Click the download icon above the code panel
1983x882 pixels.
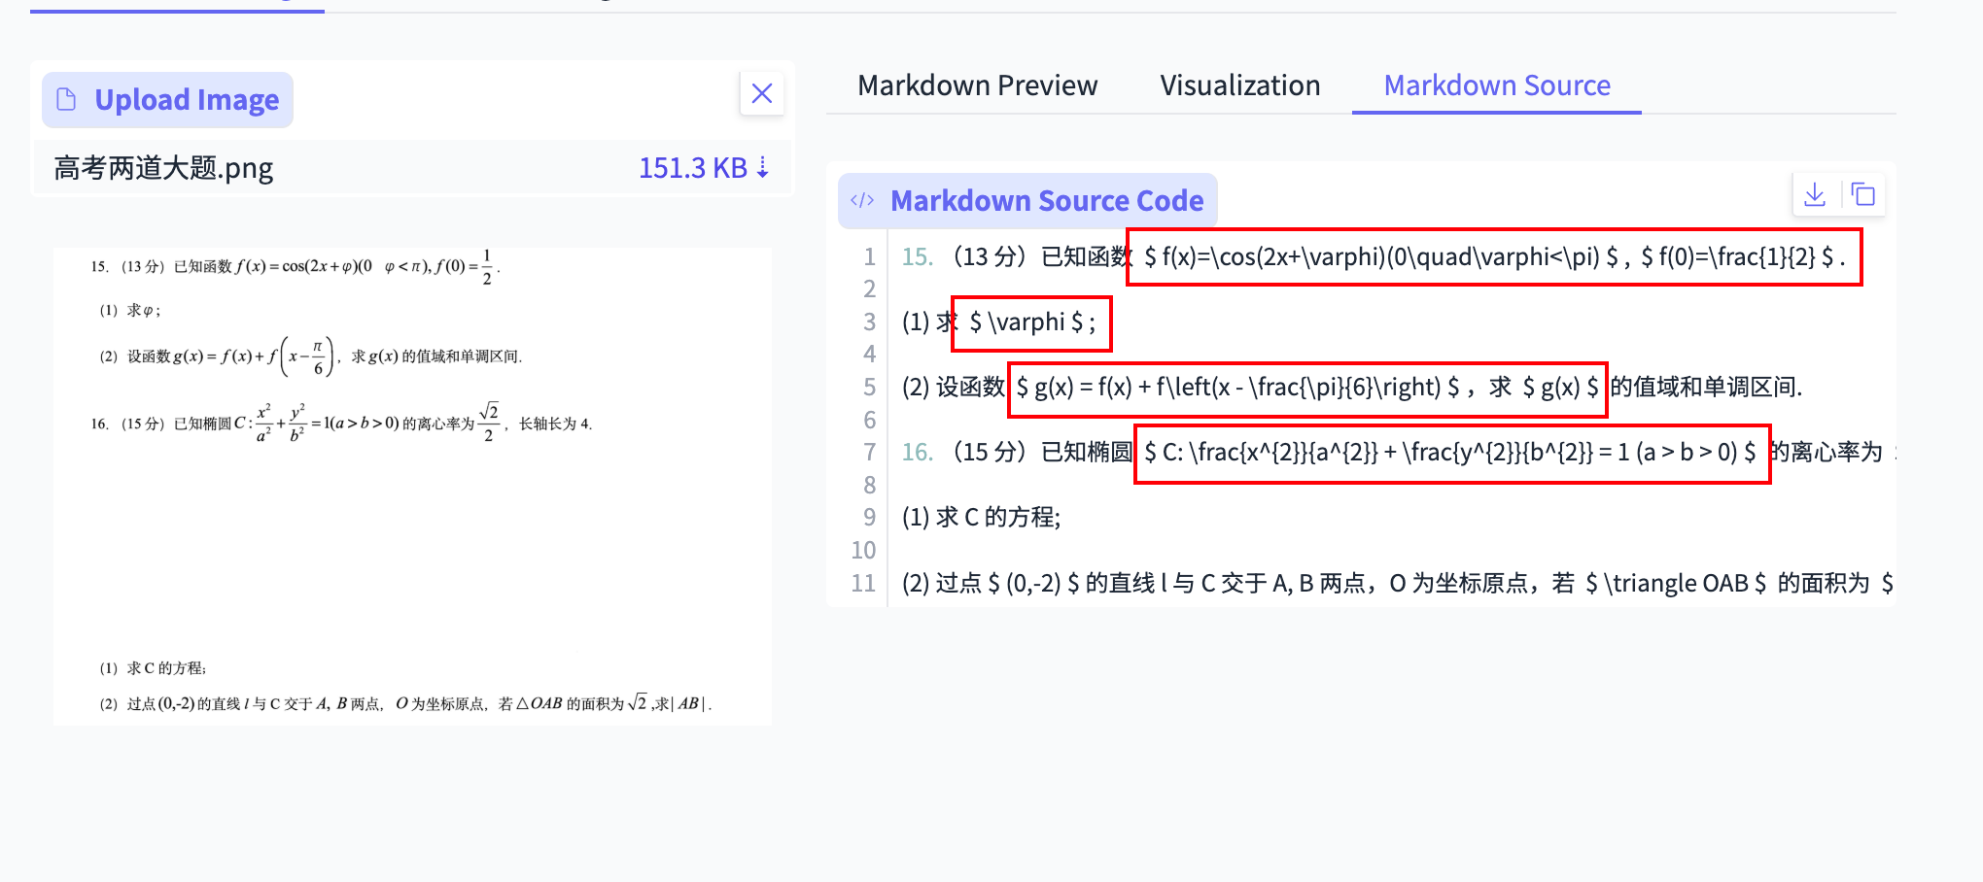click(1814, 194)
